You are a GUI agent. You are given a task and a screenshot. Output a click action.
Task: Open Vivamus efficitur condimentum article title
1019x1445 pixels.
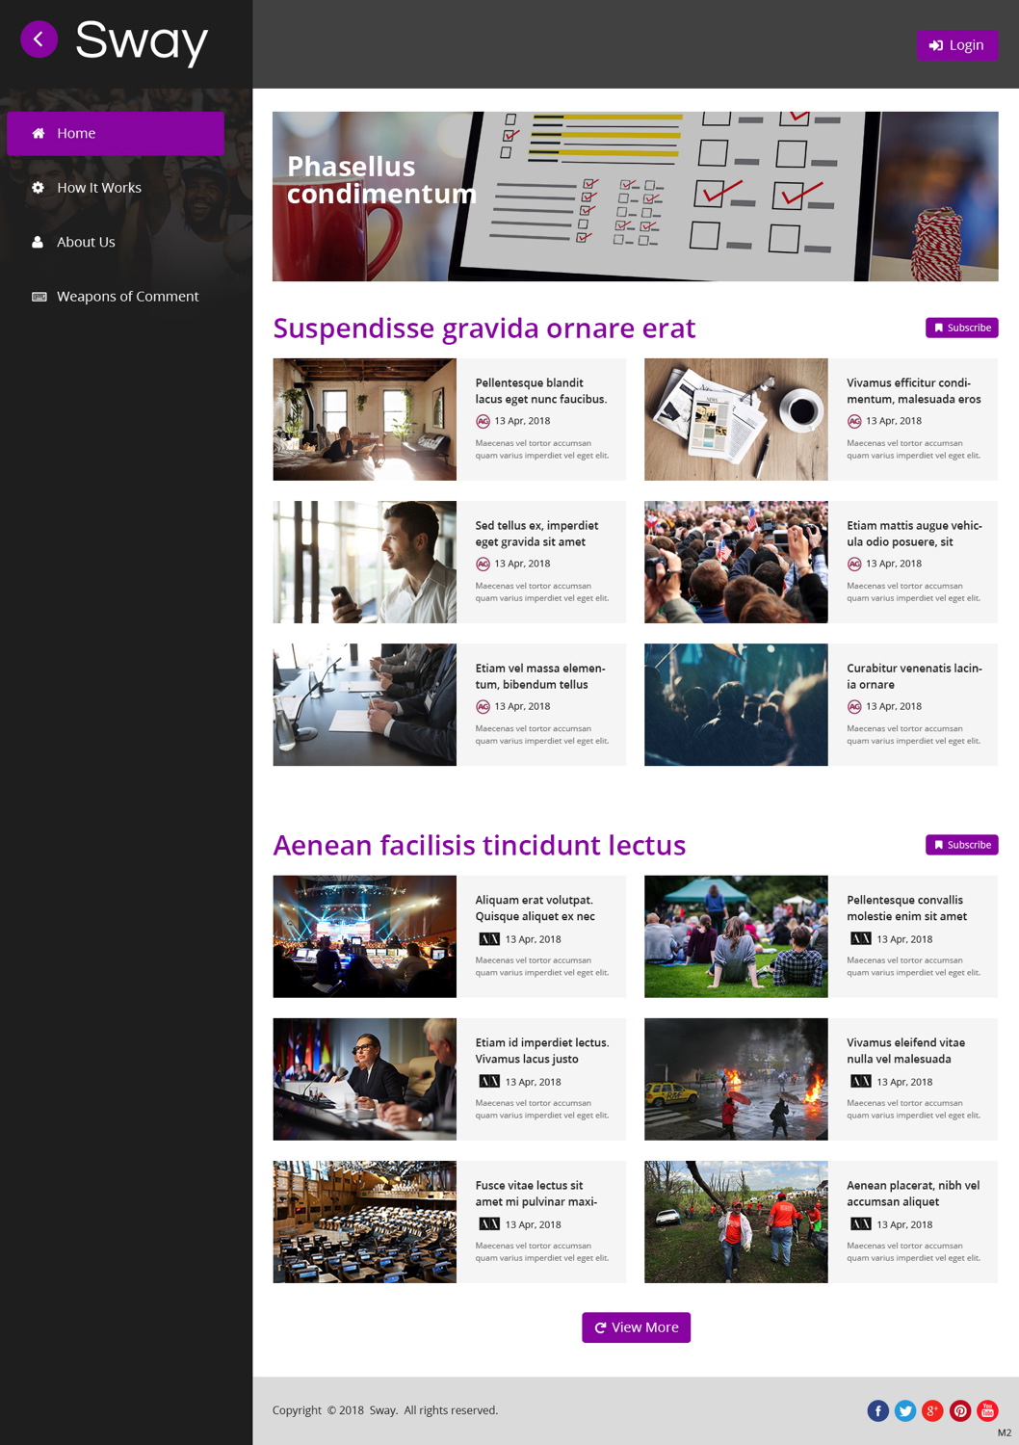pyautogui.click(x=913, y=391)
